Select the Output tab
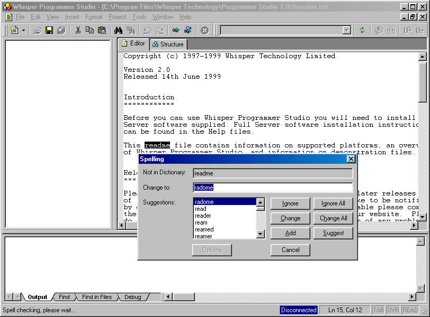Screen dimensions: 430x317 [x=37, y=297]
